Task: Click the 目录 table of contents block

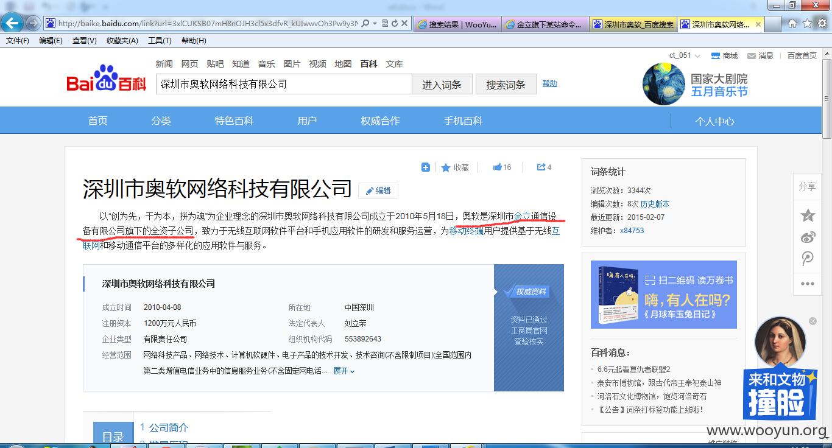Action: (x=113, y=432)
